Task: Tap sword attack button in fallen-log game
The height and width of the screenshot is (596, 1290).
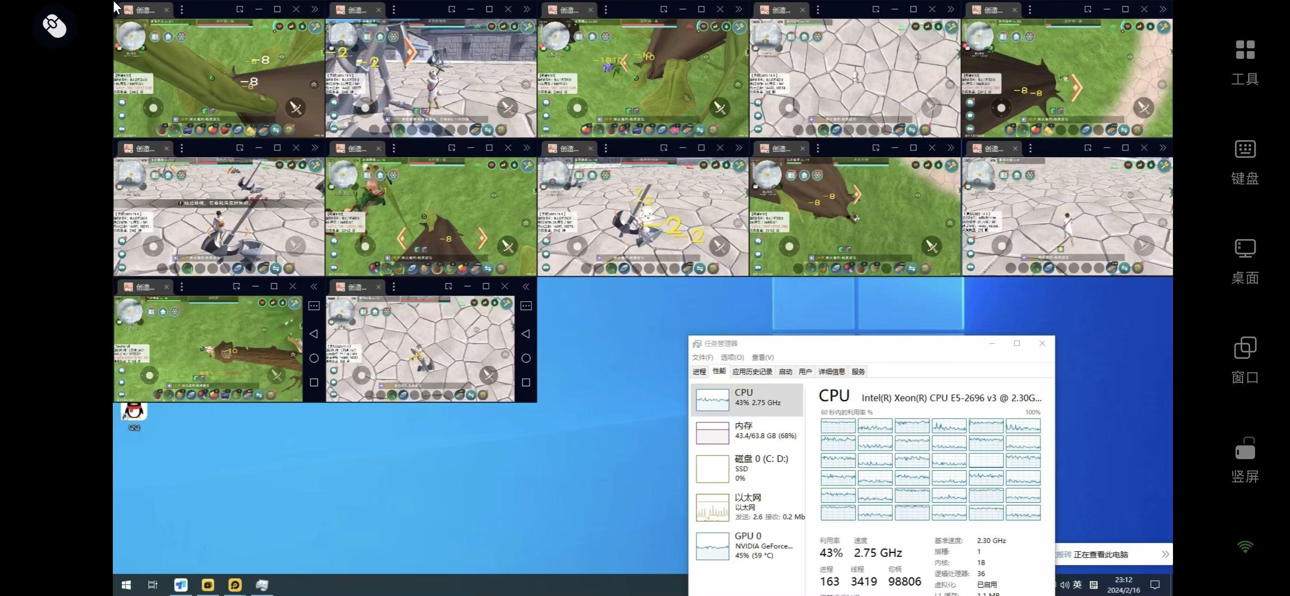Action: 276,375
